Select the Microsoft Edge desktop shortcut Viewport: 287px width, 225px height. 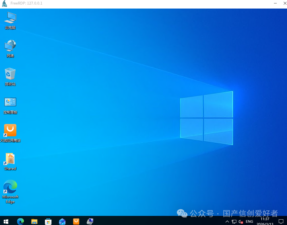pyautogui.click(x=10, y=191)
